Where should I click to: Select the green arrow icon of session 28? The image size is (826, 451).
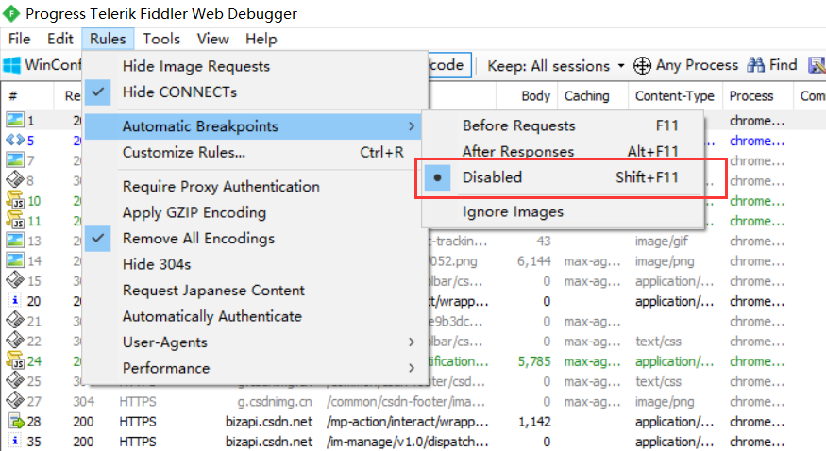coord(16,421)
